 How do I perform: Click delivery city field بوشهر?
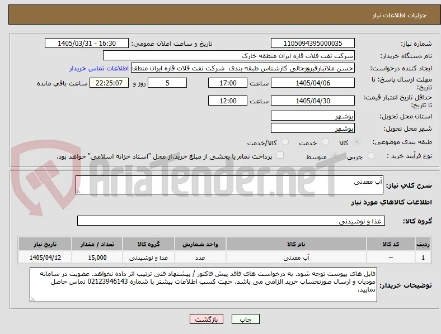coord(312,128)
